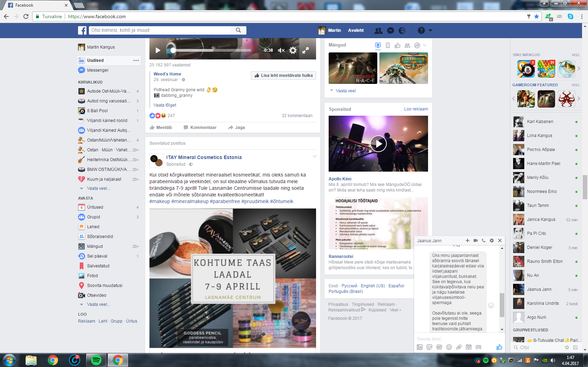The image size is (588, 367).
Task: Open chat sidebar settings gear
Action: [x=567, y=347]
